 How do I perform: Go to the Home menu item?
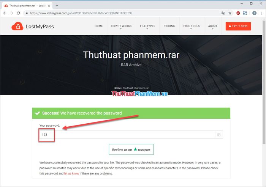click(99, 26)
